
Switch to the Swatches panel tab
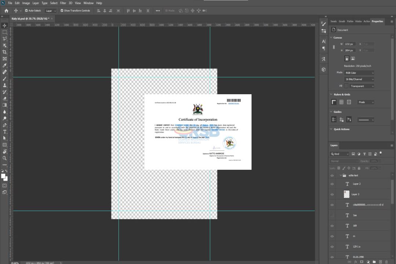pos(333,21)
